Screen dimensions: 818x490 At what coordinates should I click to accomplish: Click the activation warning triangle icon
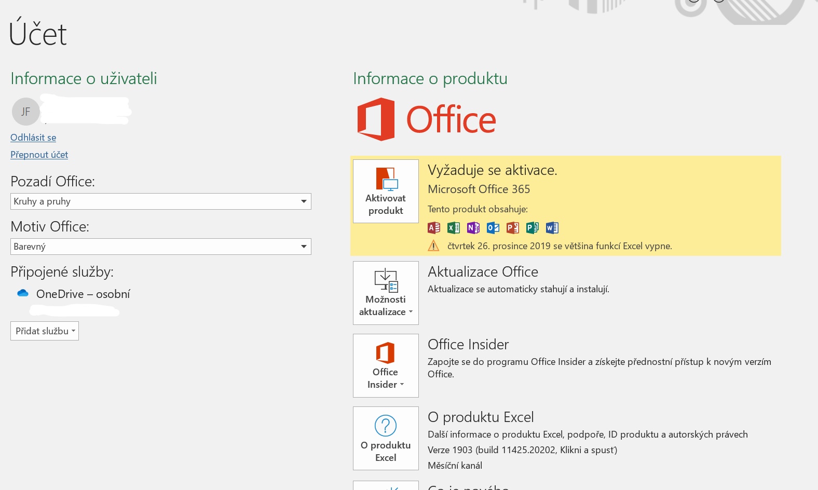tap(433, 246)
